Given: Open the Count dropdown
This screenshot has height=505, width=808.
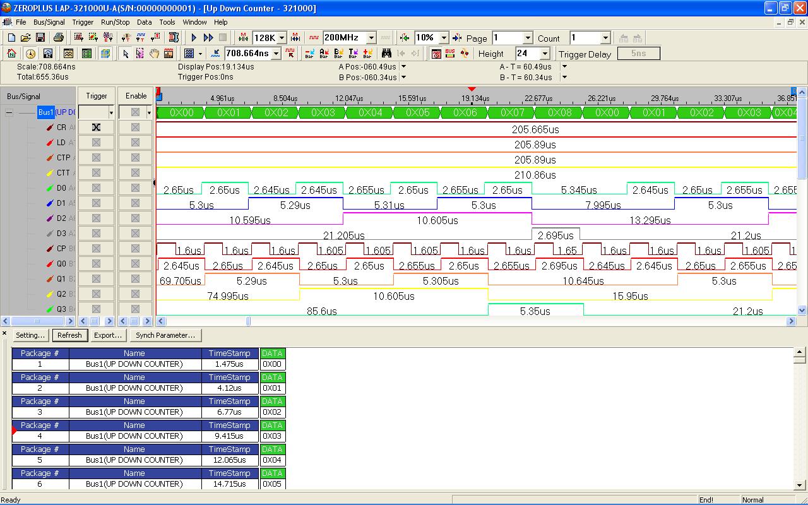Looking at the screenshot, I should coord(605,38).
